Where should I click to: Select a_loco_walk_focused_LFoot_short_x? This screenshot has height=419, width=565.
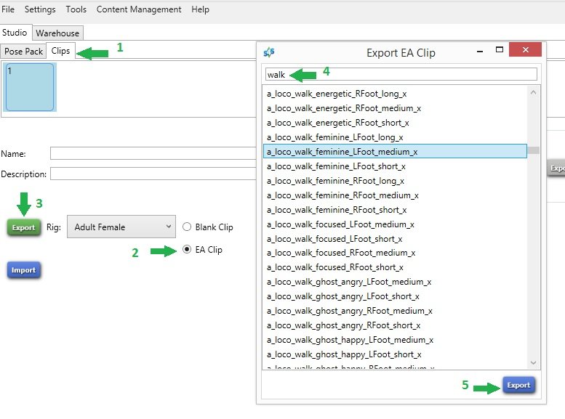tap(395, 239)
